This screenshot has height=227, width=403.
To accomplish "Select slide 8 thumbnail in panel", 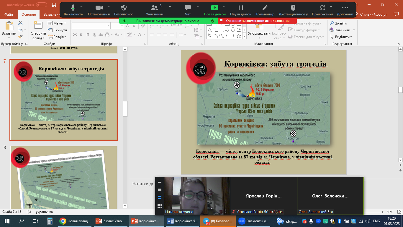I will pyautogui.click(x=64, y=177).
